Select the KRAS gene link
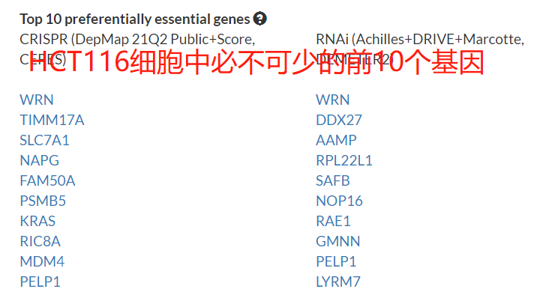 [37, 221]
